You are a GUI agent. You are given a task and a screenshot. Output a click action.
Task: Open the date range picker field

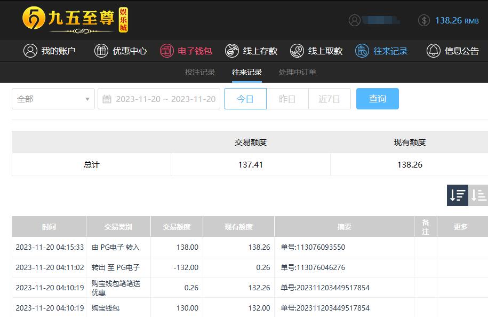(x=159, y=99)
